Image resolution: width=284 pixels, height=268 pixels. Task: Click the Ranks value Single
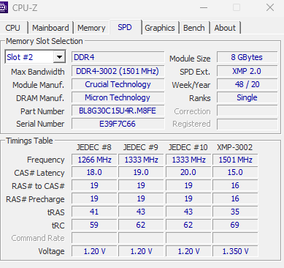(x=247, y=97)
